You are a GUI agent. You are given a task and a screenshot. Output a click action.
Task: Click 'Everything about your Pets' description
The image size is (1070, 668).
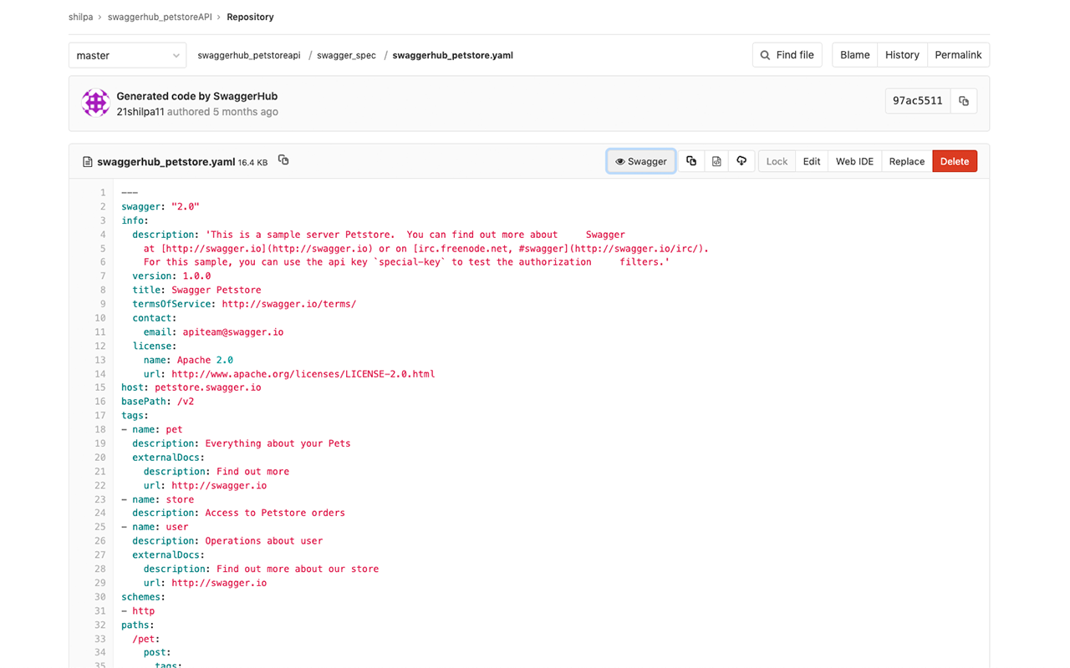coord(278,443)
